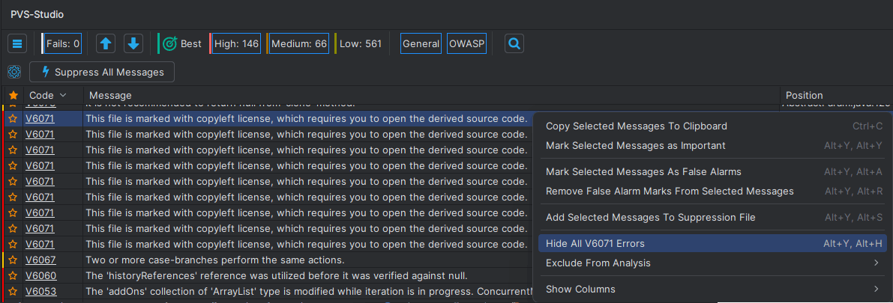This screenshot has width=893, height=303.
Task: Open the settings gear beside Suppress All Messages
Action: pos(13,72)
